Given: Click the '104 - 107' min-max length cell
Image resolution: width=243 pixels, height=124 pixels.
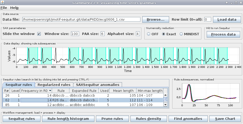Looking at the screenshot, I should (150, 95).
